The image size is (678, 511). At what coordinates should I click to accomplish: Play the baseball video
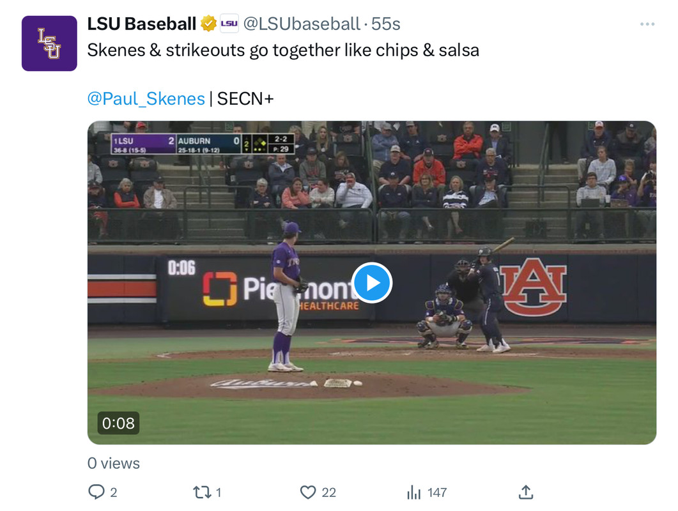[372, 283]
